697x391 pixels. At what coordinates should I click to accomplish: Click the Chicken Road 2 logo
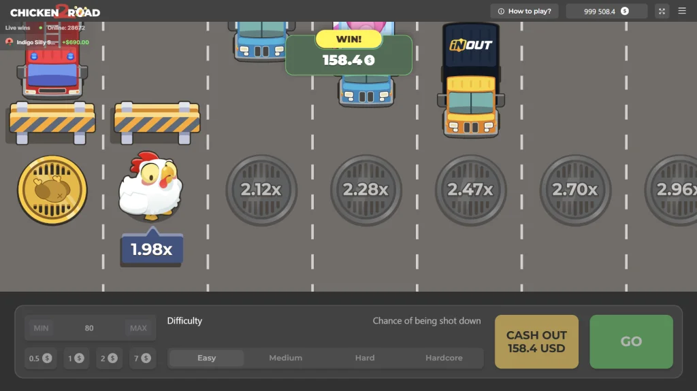[55, 12]
